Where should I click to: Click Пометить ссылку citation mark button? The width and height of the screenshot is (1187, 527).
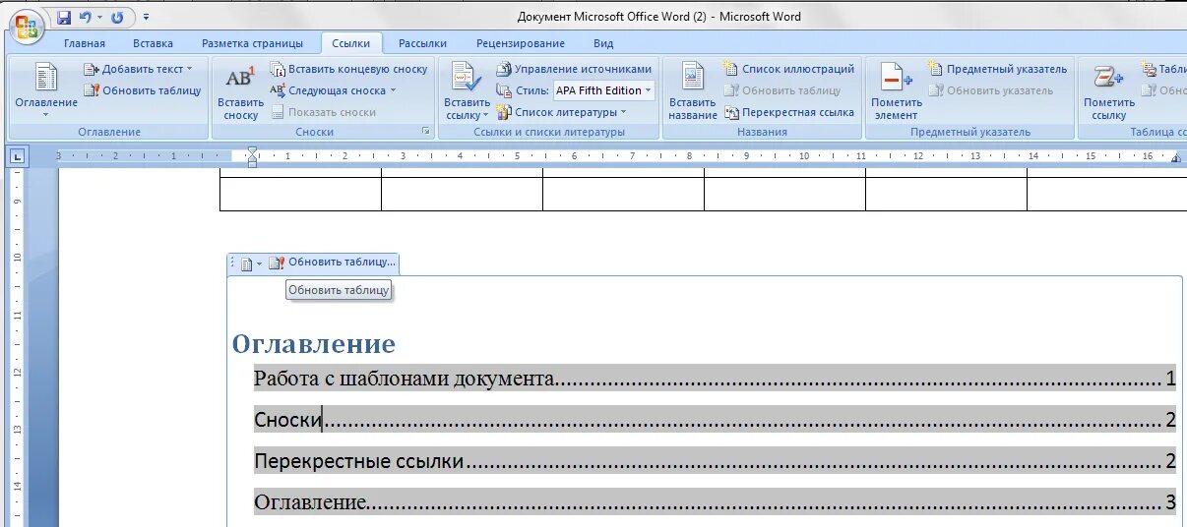point(1109,91)
